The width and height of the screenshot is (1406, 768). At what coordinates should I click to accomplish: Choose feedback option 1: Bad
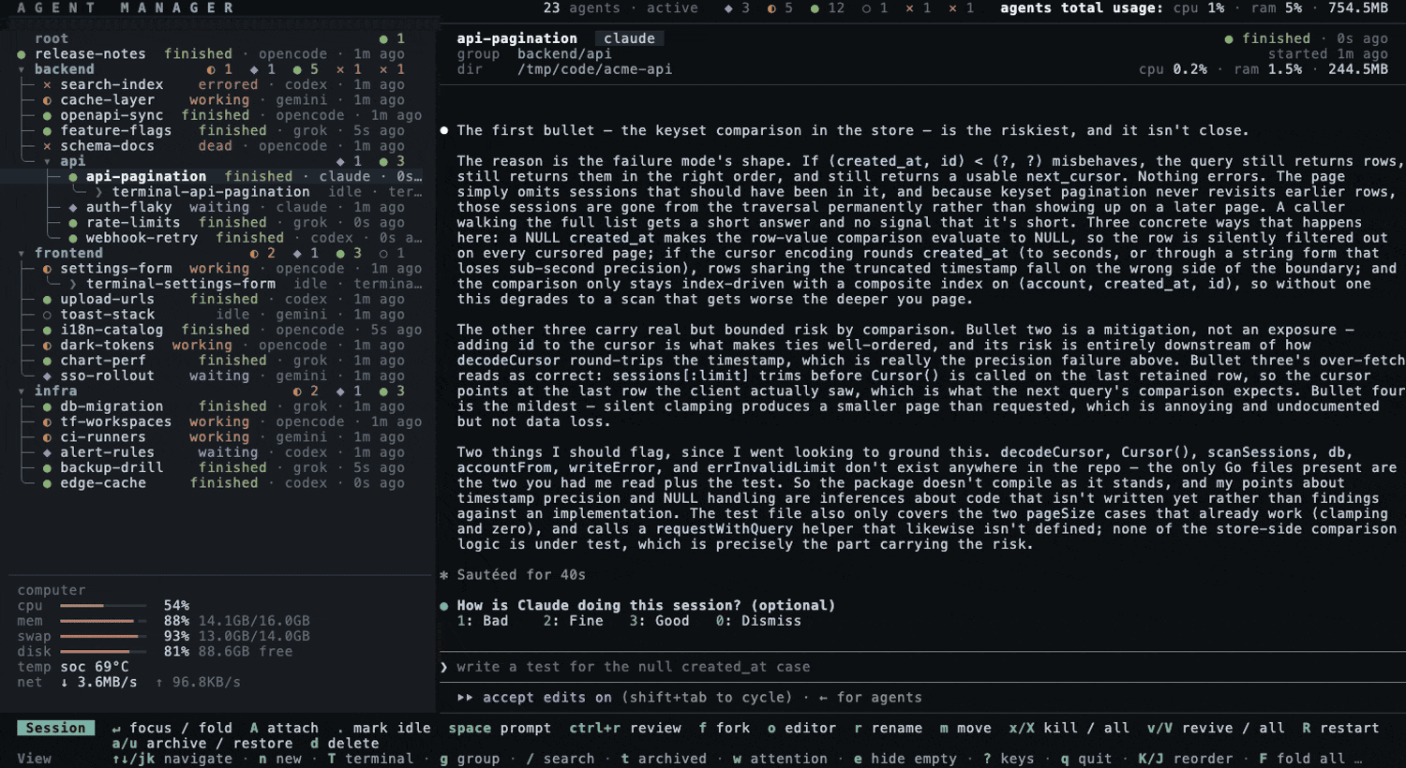pos(483,621)
